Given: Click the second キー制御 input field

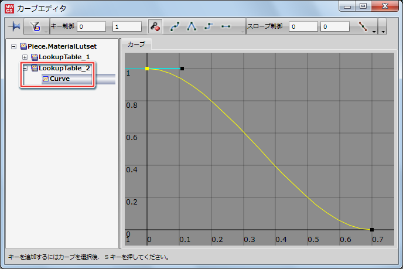Looking at the screenshot, I should coord(127,27).
